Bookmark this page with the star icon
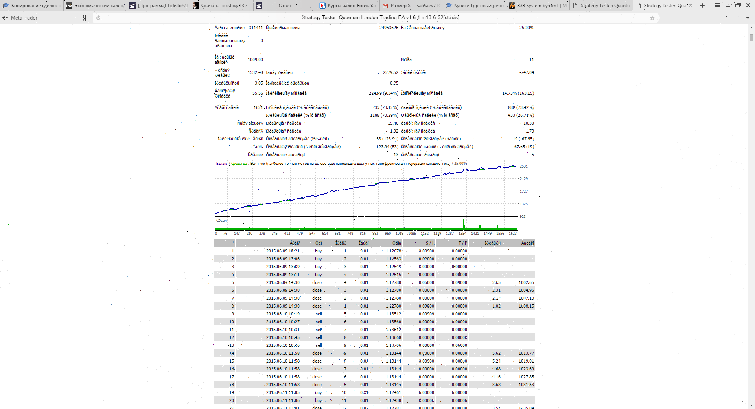755x409 pixels. pyautogui.click(x=652, y=18)
